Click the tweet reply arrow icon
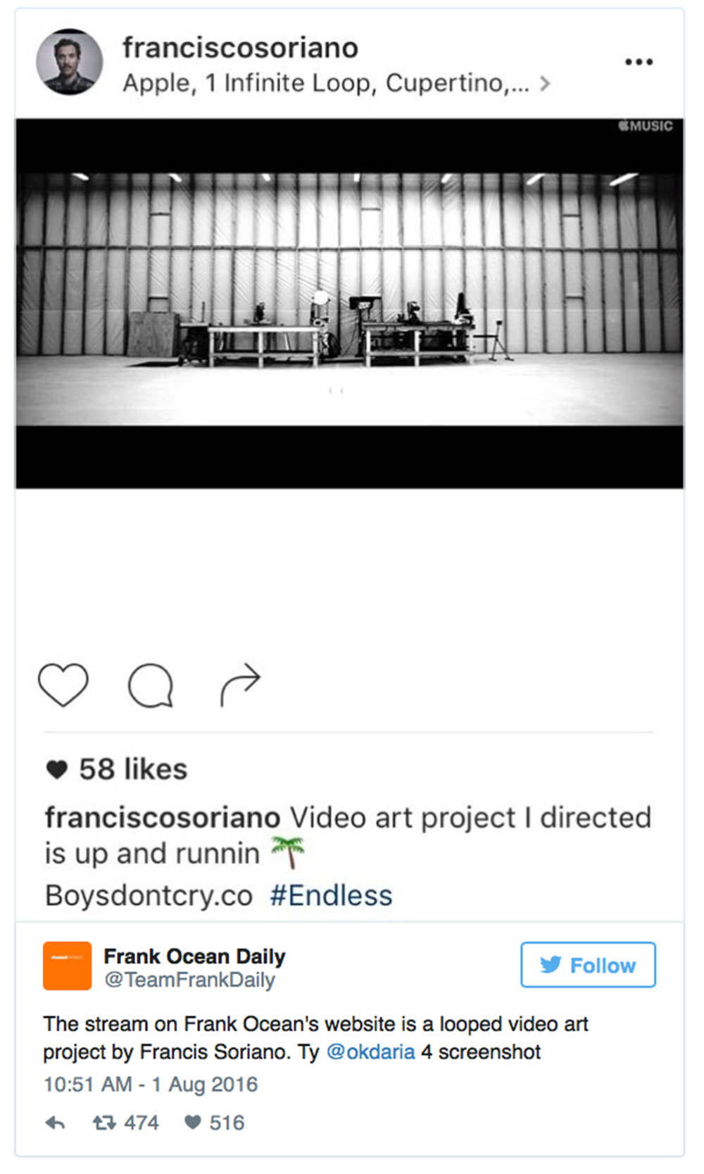The image size is (704, 1174). [55, 1123]
